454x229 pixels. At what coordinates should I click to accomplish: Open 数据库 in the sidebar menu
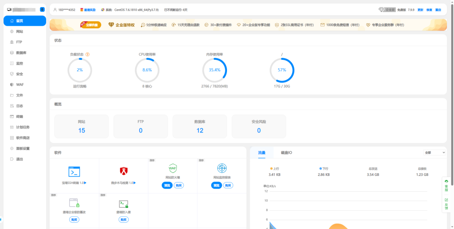click(x=21, y=53)
